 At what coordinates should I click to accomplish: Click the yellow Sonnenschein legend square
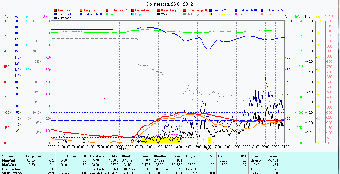[211, 14]
